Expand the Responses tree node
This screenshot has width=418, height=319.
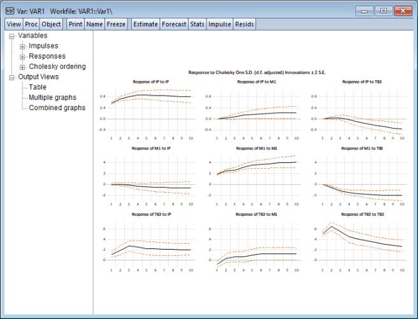pyautogui.click(x=22, y=57)
